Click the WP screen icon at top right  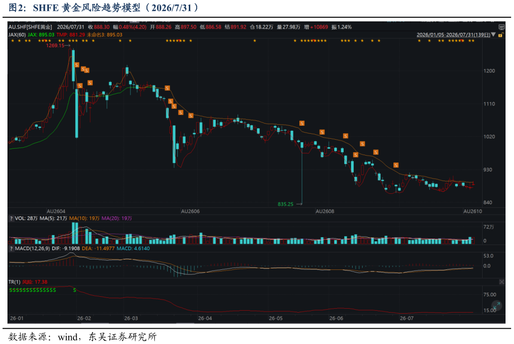tap(501, 27)
